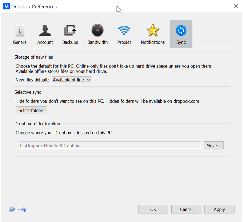The height and width of the screenshot is (222, 243).
Task: Expand the New files default dropdown
Action: 72,80
